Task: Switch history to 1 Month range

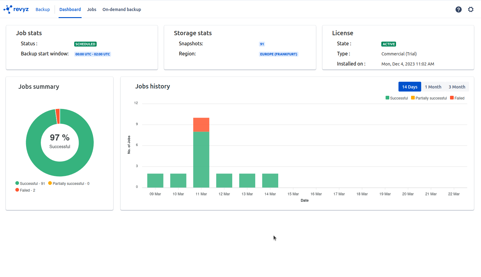Action: coord(433,87)
